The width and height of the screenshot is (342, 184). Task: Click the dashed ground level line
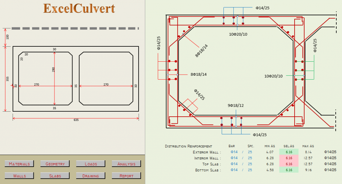point(75,28)
